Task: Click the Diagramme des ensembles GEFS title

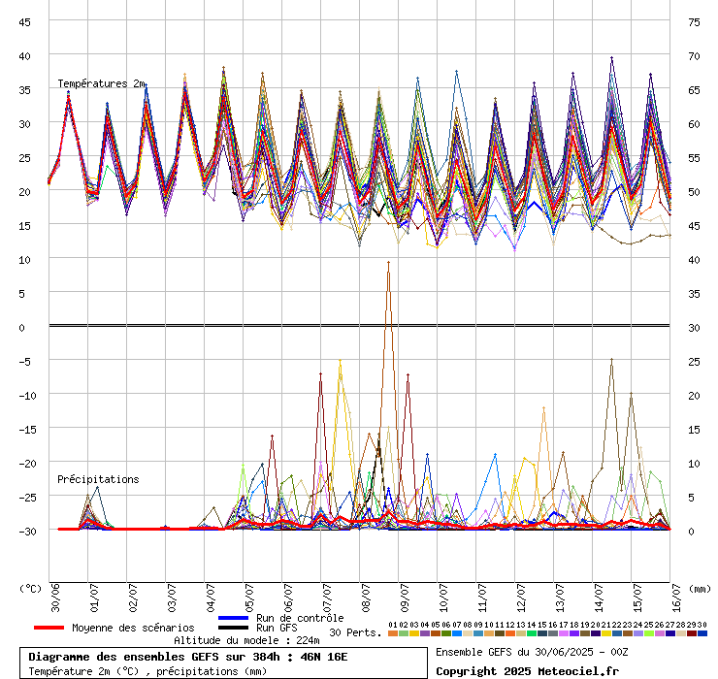Action: [187, 657]
